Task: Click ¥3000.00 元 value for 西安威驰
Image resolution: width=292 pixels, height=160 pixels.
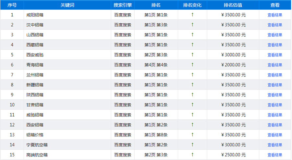Action: pyautogui.click(x=233, y=55)
